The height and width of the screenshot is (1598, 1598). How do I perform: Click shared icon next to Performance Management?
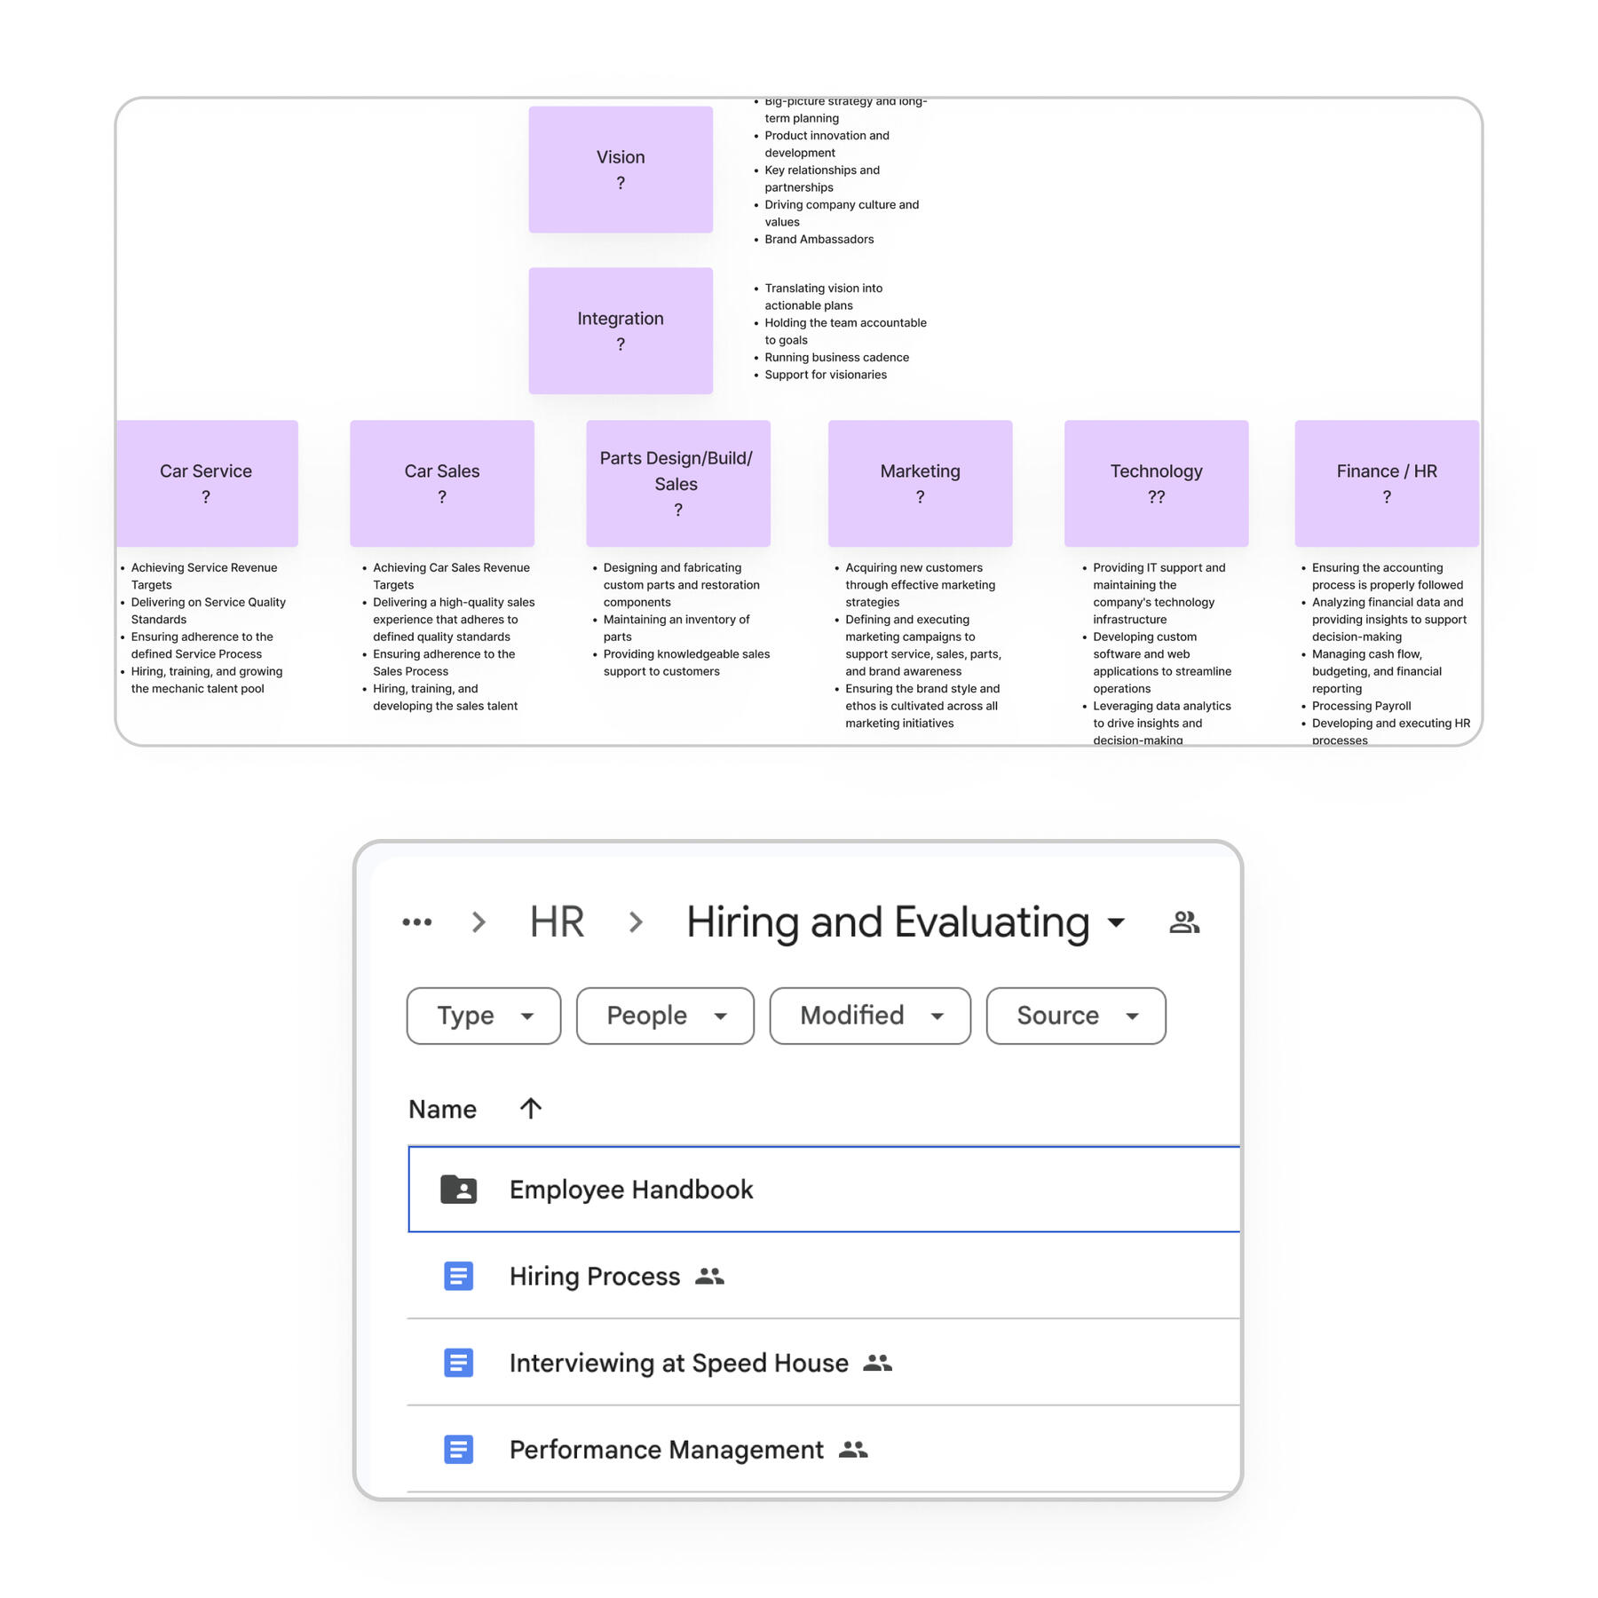pyautogui.click(x=852, y=1450)
